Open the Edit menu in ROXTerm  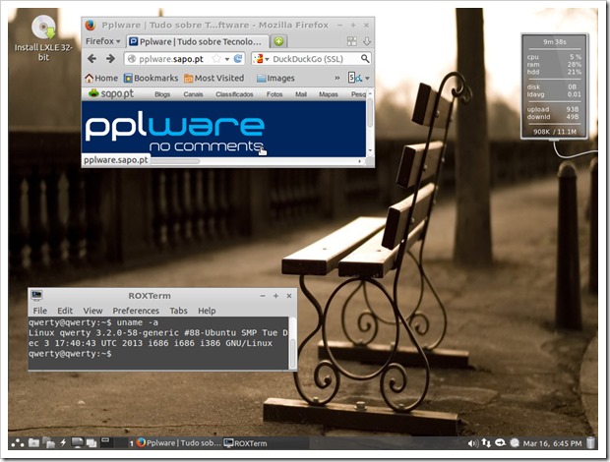coord(65,311)
